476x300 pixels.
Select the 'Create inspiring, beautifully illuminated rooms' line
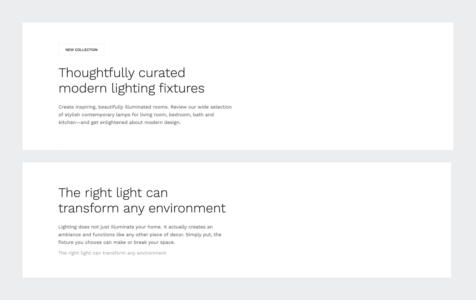[145, 107]
